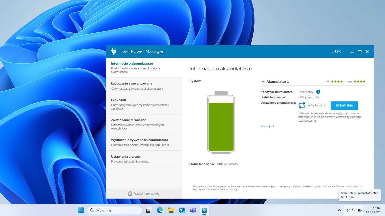Open the Więcej inf. link

tap(268, 126)
